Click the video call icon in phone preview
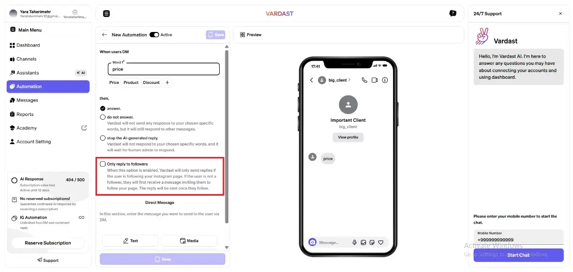This screenshot has height=272, width=573. tap(375, 80)
